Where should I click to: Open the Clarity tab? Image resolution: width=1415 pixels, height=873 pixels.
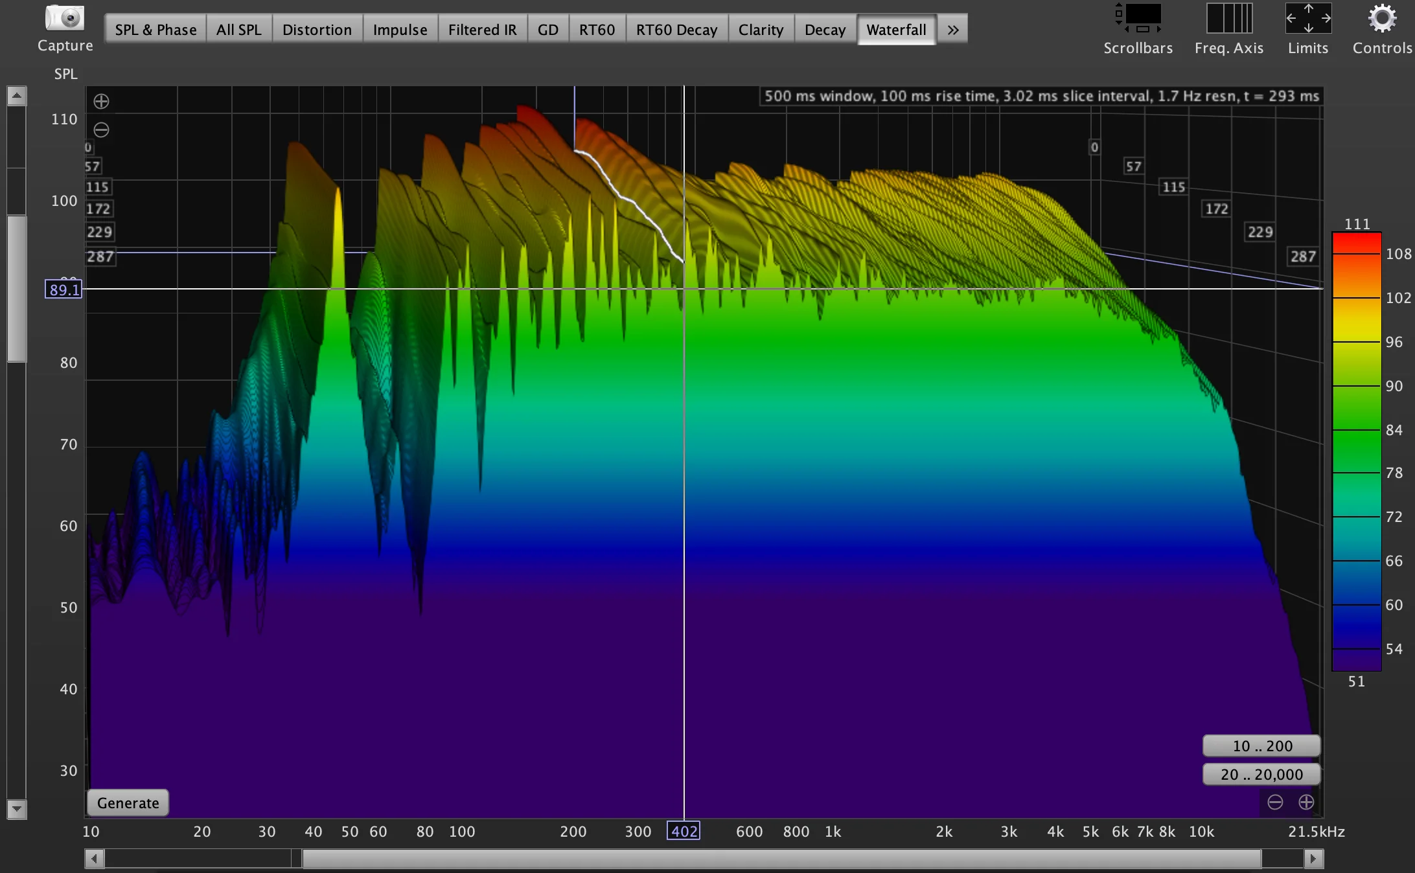point(761,30)
